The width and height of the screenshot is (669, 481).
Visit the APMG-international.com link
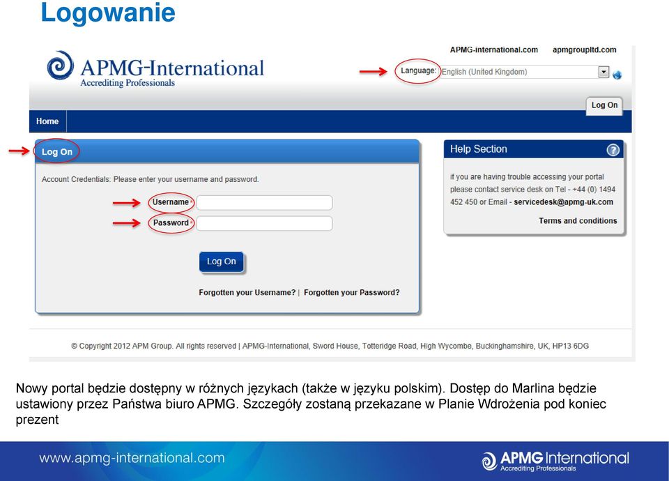[x=493, y=50]
